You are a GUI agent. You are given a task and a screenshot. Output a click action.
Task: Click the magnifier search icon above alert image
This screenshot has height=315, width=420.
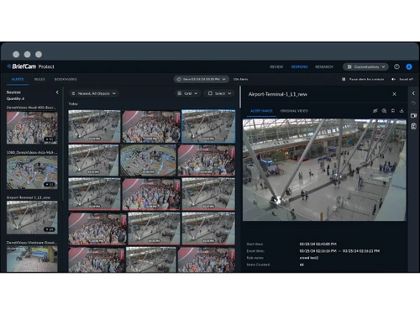(x=384, y=111)
